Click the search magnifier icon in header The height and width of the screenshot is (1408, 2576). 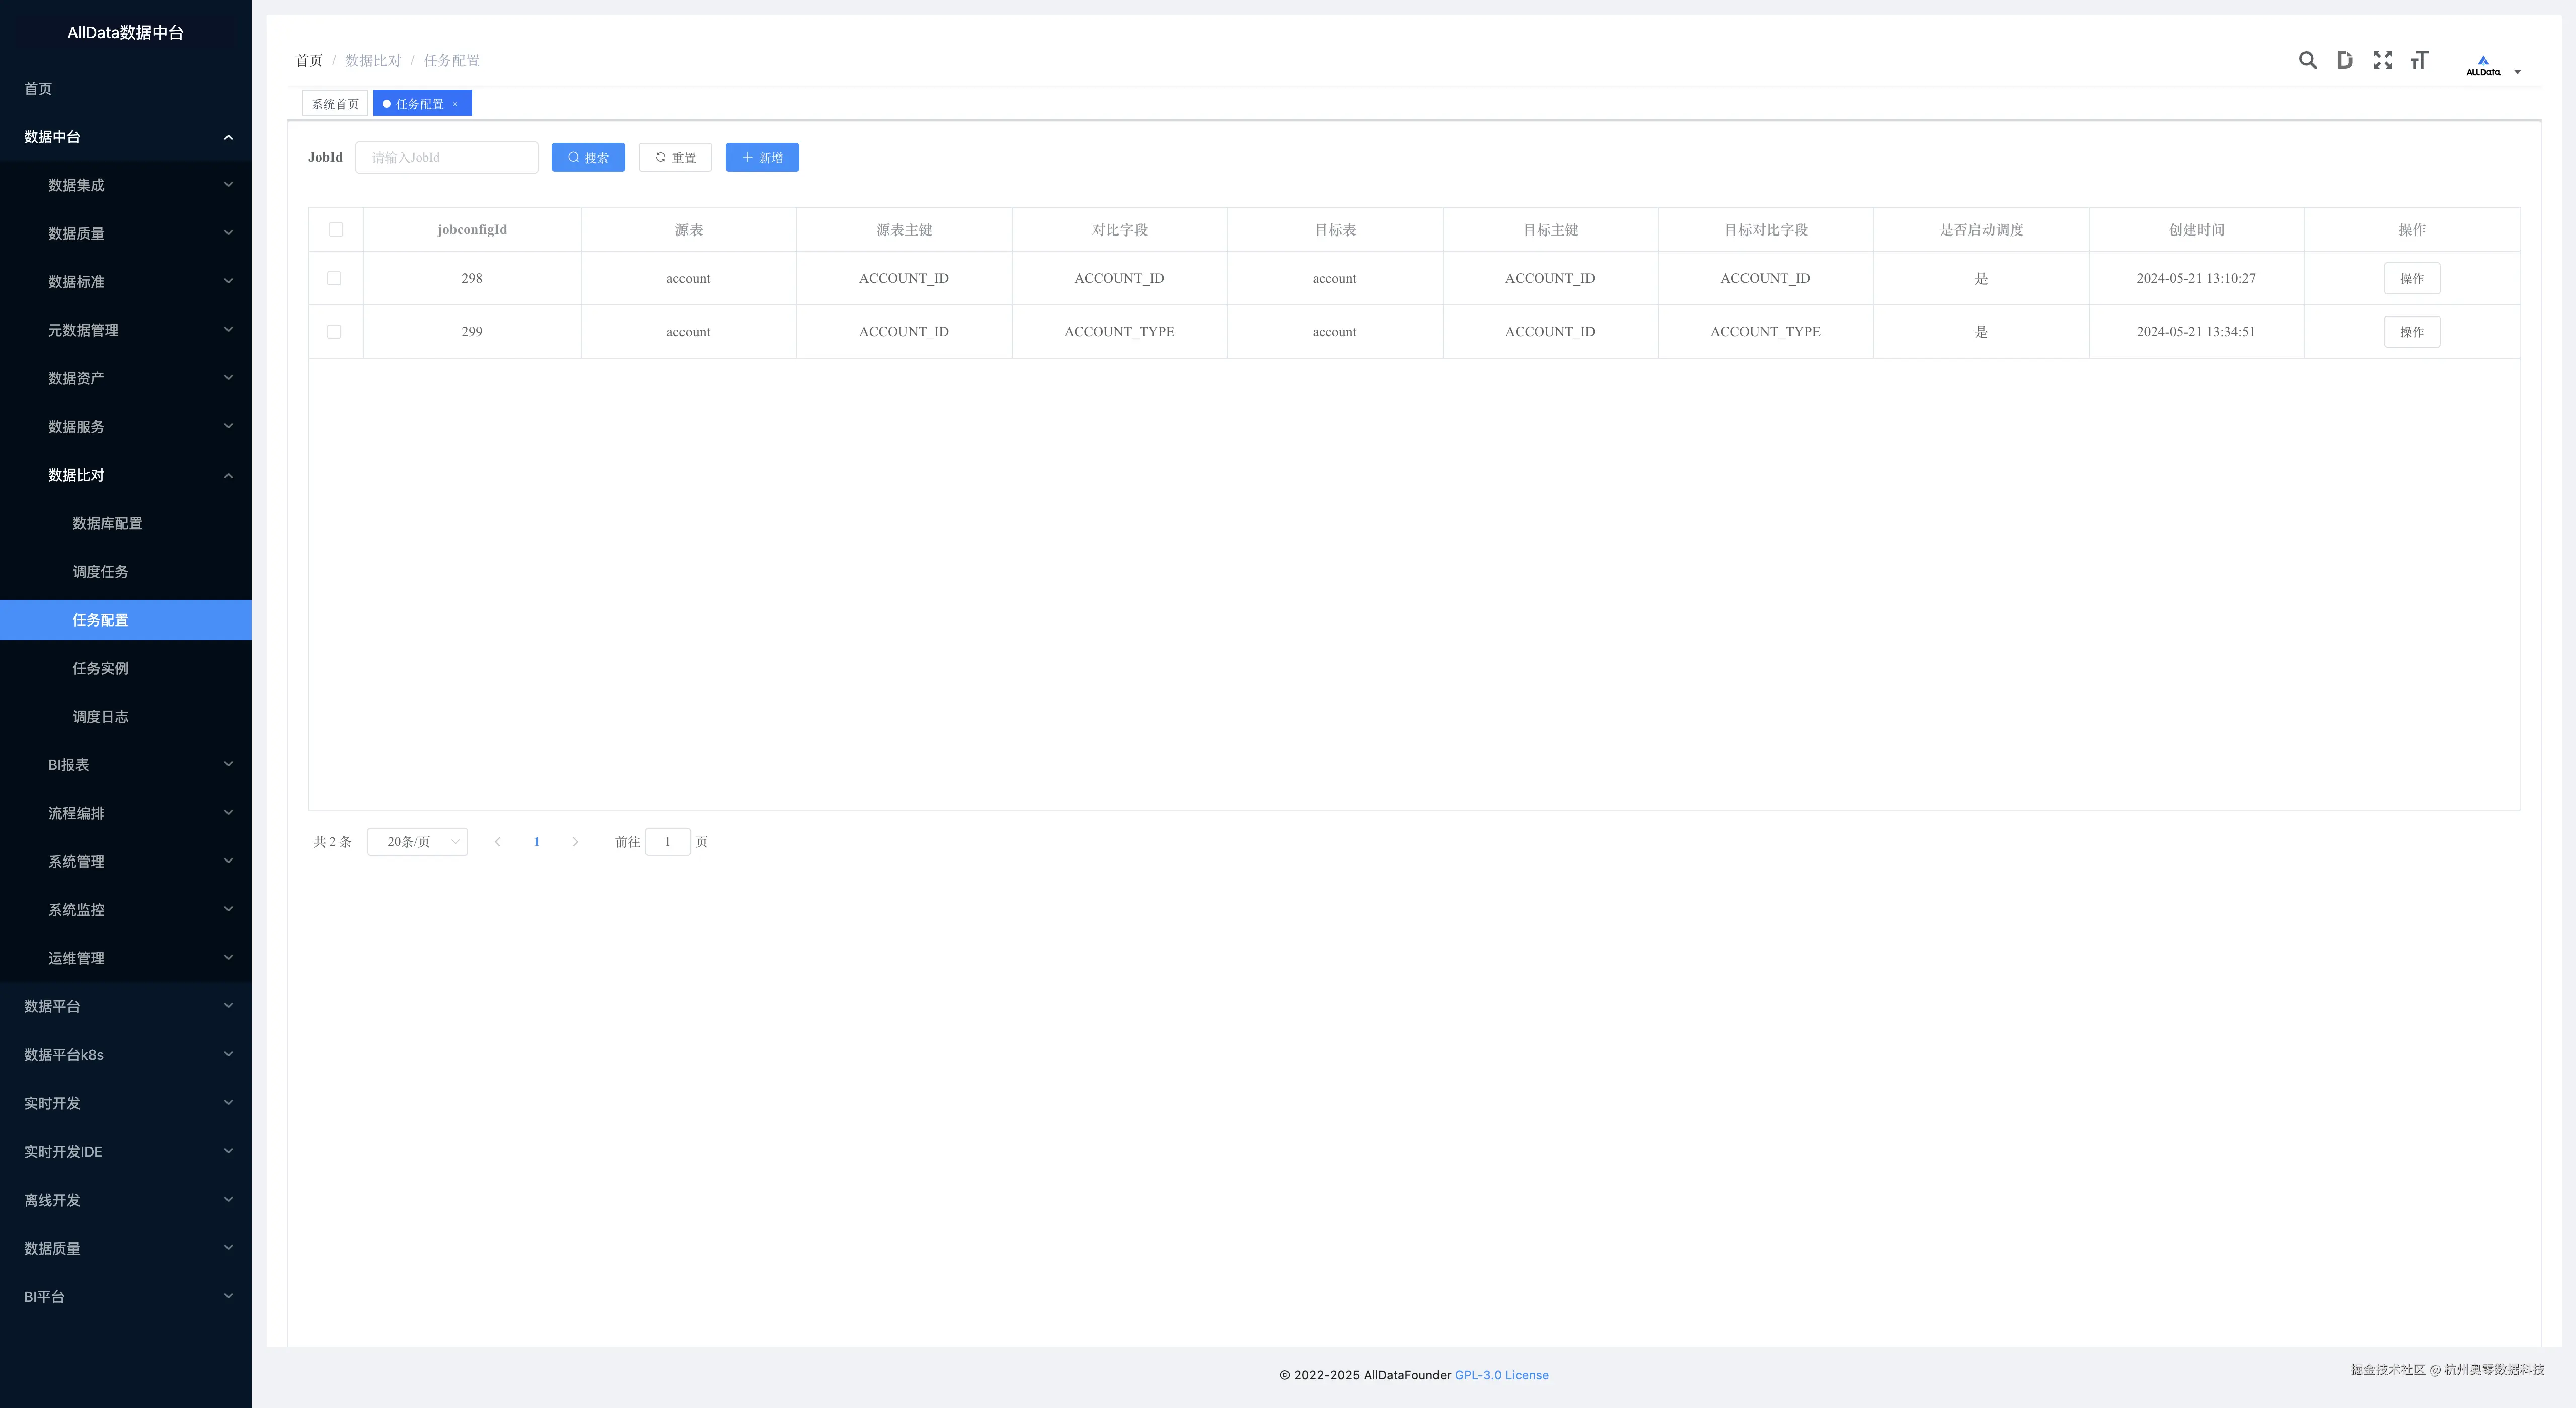tap(2307, 61)
